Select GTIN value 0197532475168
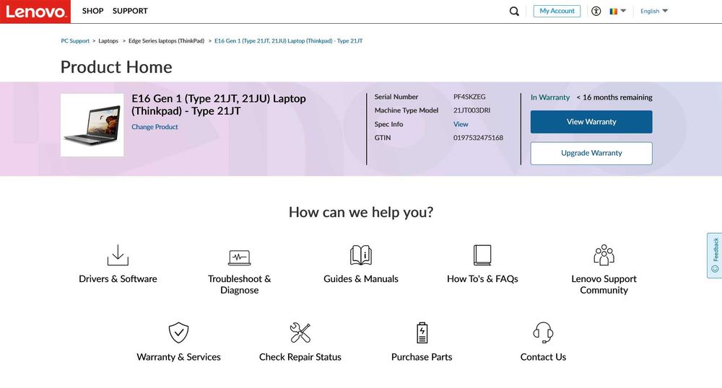Image resolution: width=722 pixels, height=388 pixels. click(478, 138)
